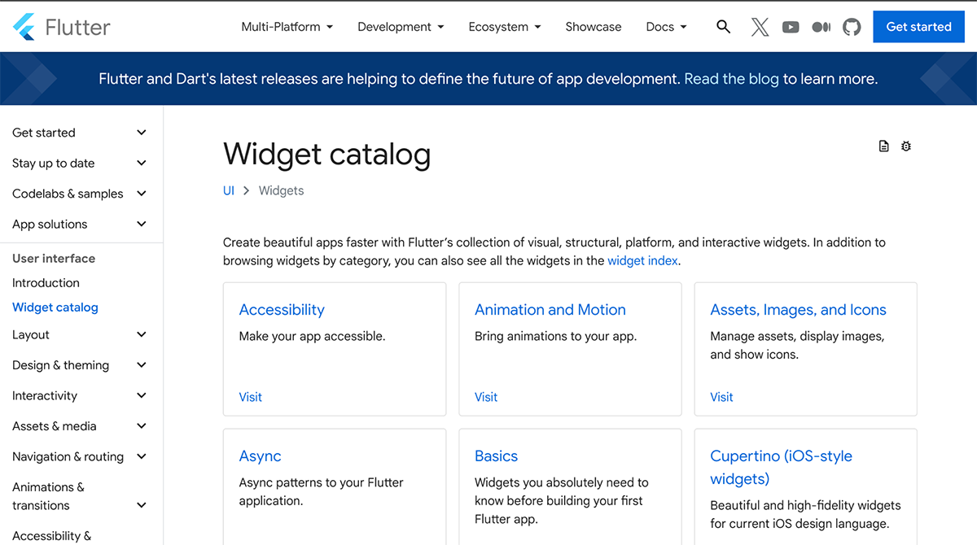The width and height of the screenshot is (977, 545).
Task: Open the Ecosystem dropdown
Action: (x=504, y=26)
